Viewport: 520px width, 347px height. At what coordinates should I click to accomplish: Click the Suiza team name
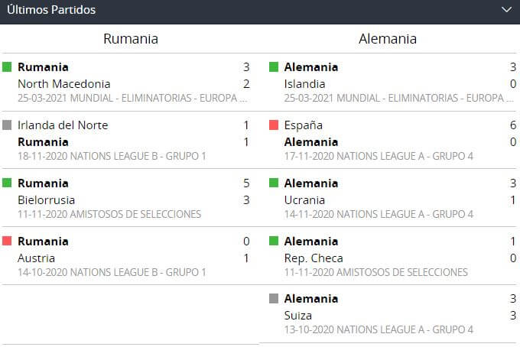point(297,315)
